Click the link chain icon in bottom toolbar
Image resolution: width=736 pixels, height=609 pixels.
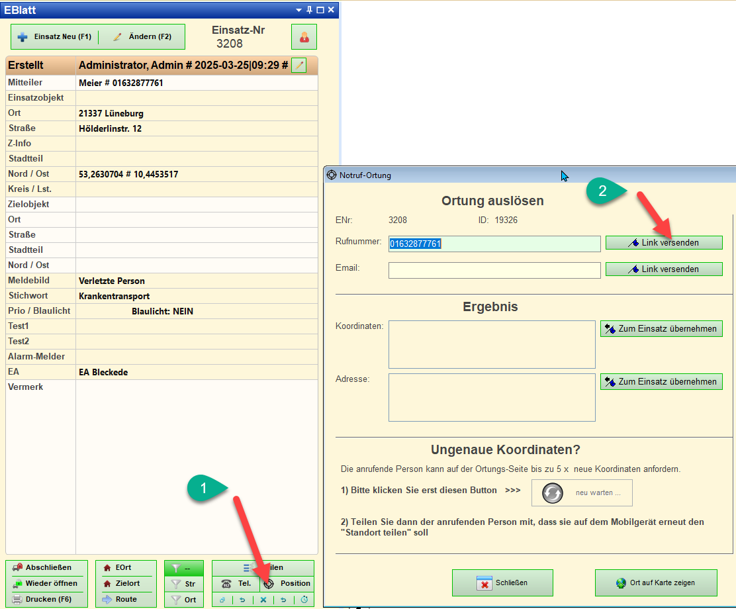(x=222, y=600)
